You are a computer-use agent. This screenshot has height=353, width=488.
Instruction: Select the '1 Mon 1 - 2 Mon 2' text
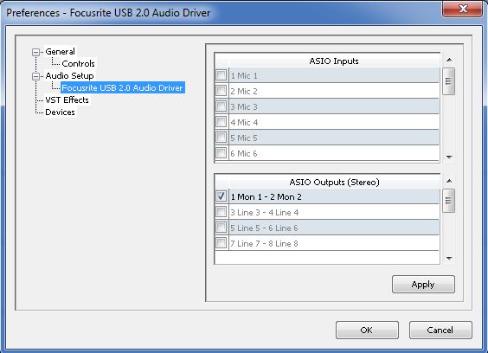click(266, 197)
